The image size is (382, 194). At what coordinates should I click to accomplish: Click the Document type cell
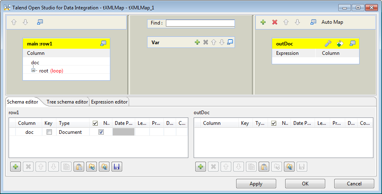coord(73,132)
